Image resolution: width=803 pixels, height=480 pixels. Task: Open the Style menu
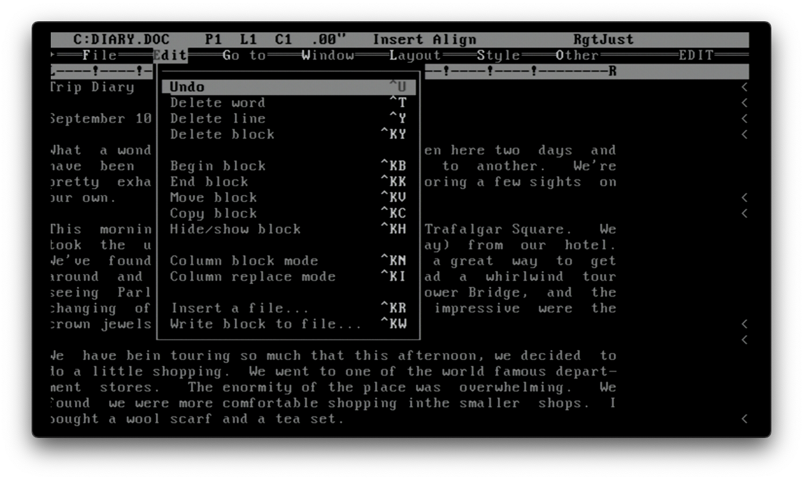click(498, 55)
